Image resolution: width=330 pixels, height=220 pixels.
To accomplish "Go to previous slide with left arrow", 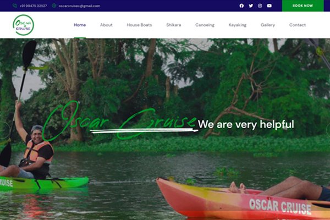I will 4,130.
